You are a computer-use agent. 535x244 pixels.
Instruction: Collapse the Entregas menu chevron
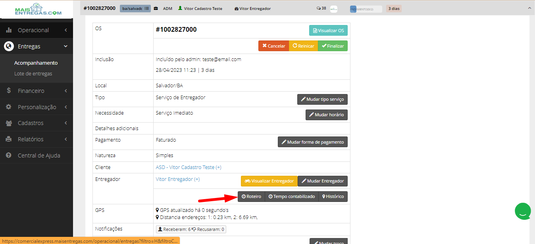(x=66, y=46)
